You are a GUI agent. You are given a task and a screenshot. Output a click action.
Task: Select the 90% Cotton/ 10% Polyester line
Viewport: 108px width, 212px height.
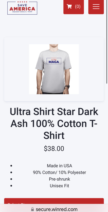(x=59, y=173)
